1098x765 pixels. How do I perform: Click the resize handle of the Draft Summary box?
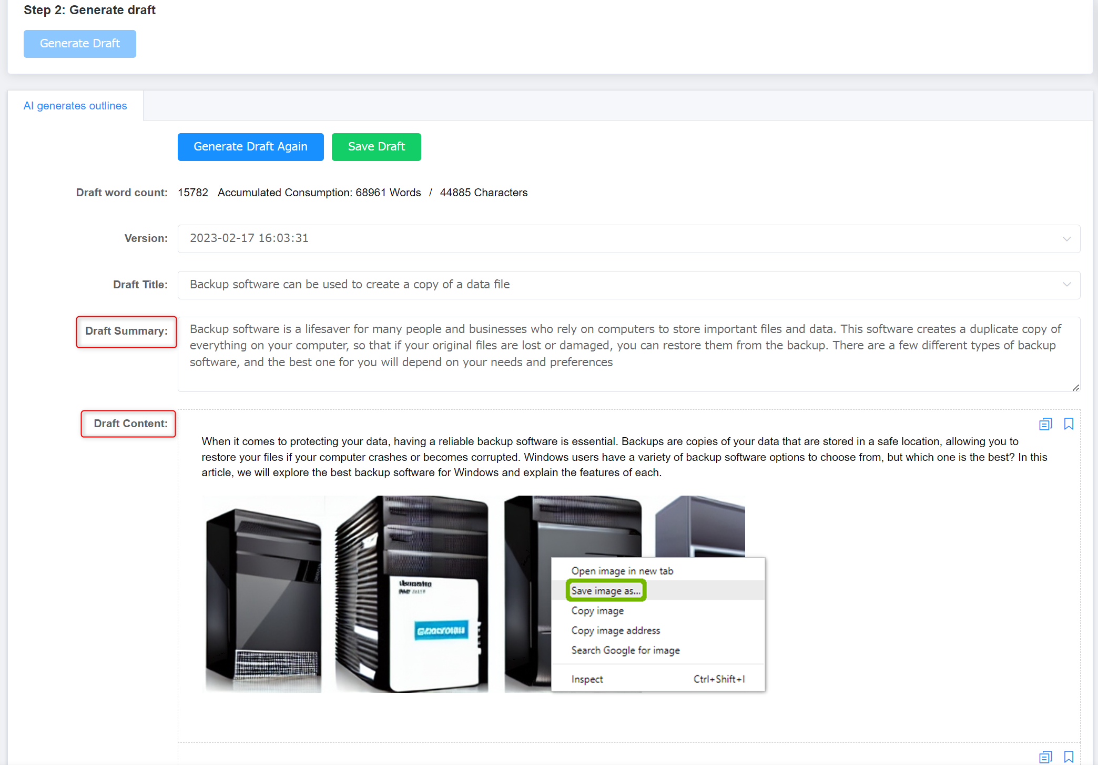pyautogui.click(x=1075, y=387)
